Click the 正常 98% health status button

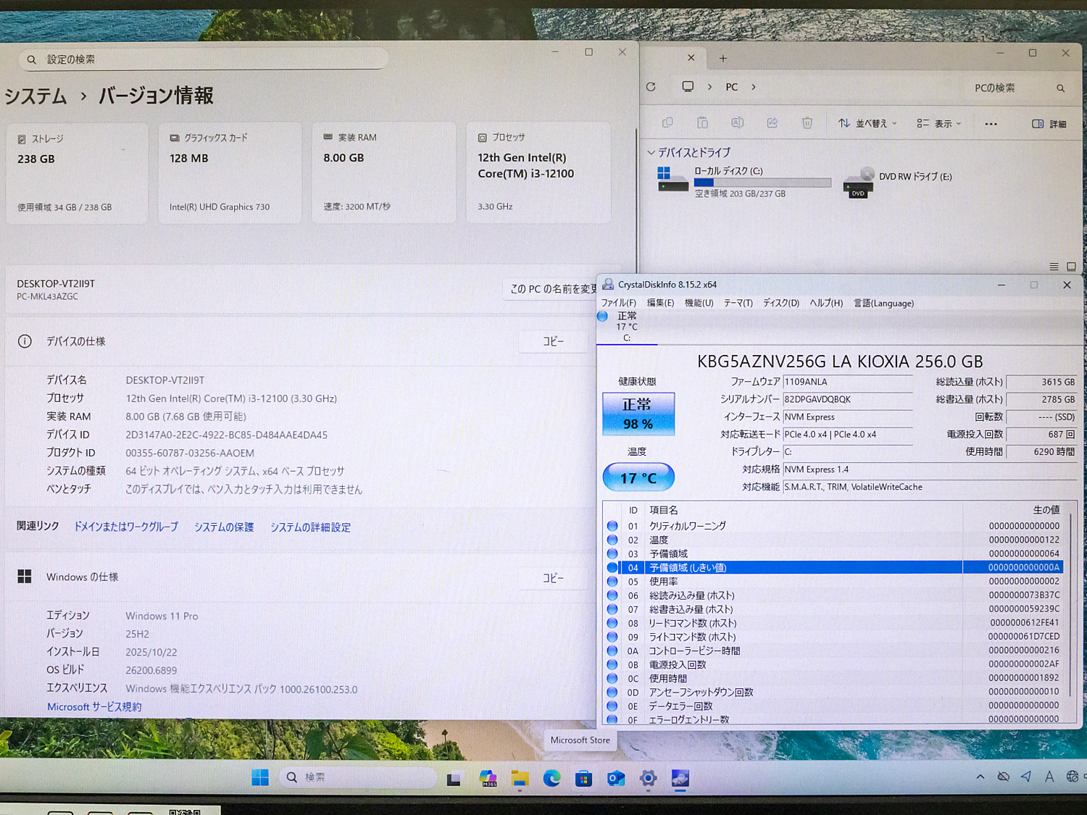[638, 414]
